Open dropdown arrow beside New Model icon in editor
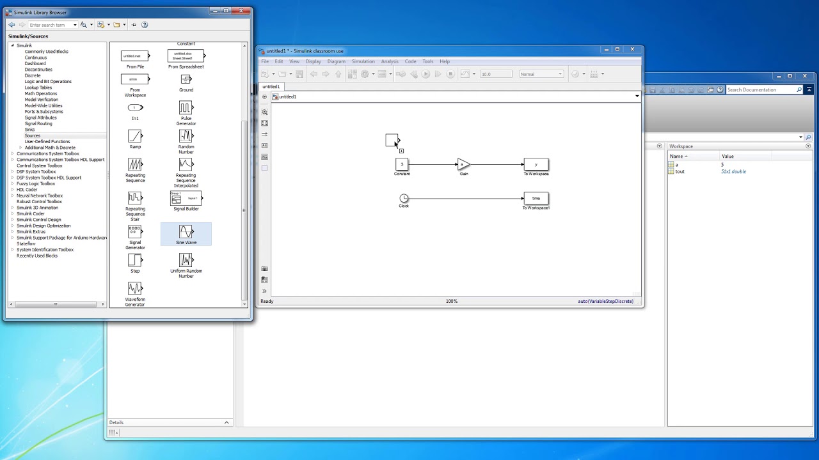The height and width of the screenshot is (460, 819). click(273, 74)
